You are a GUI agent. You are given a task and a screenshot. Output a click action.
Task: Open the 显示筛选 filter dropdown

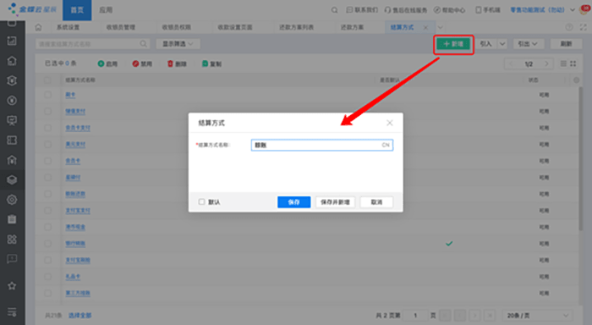(x=178, y=44)
